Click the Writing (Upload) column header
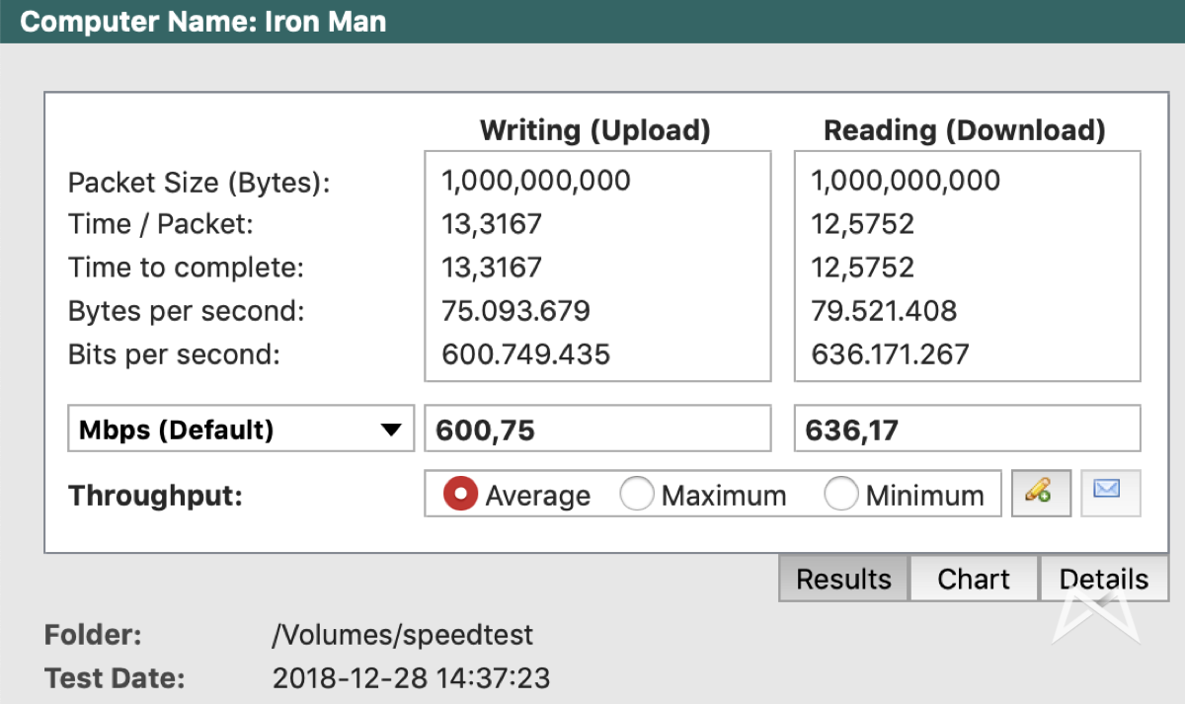Screen dimensions: 1185x704 pyautogui.click(x=594, y=130)
